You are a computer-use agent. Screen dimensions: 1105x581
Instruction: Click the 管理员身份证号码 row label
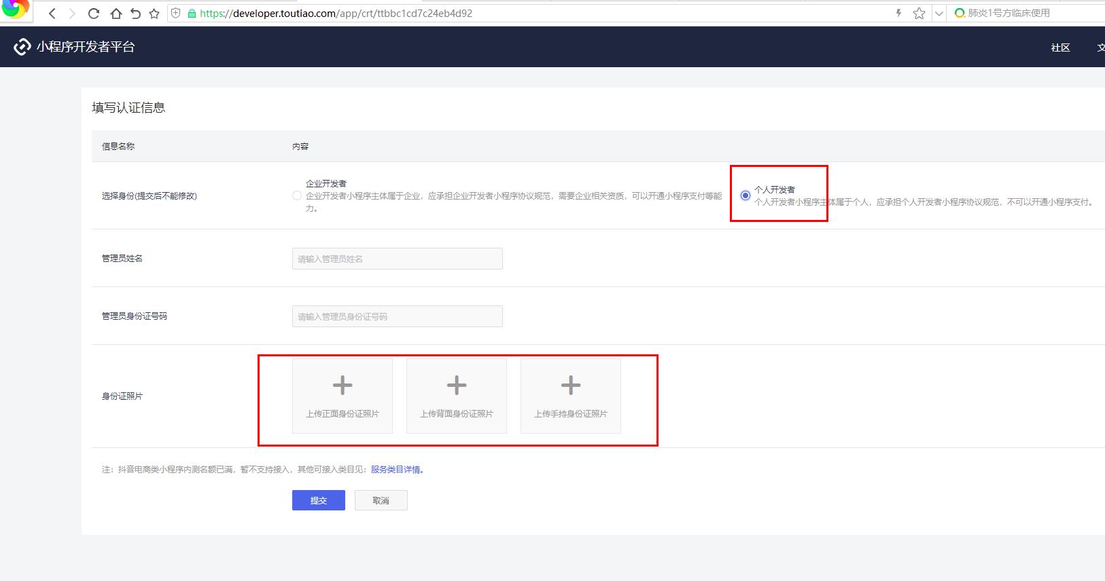[135, 316]
